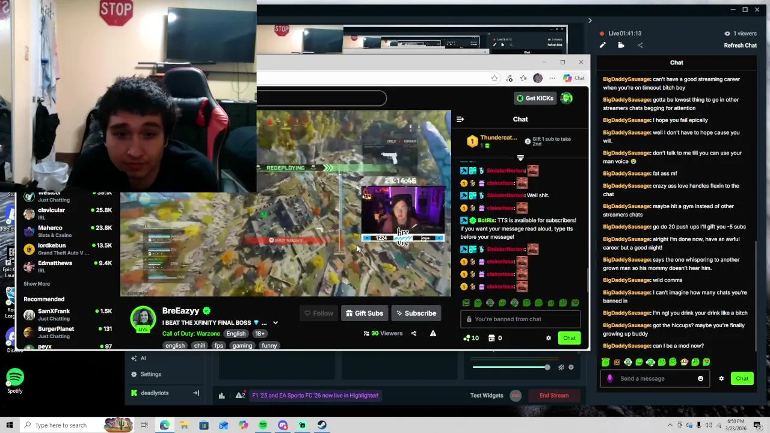The image size is (770, 433).
Task: Click the Follow button on BreEazyy channel
Action: point(318,313)
